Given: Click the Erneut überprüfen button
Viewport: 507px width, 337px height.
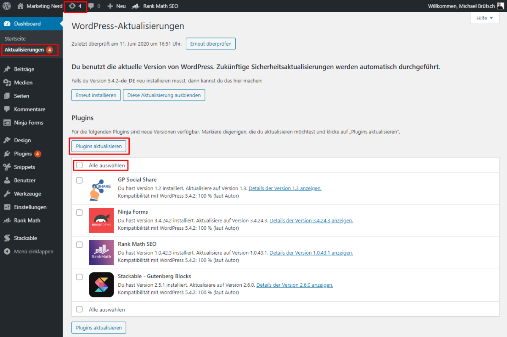Looking at the screenshot, I should pyautogui.click(x=211, y=43).
